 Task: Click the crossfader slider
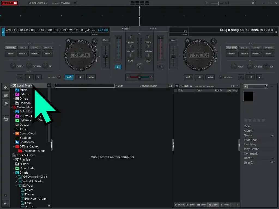[139, 77]
